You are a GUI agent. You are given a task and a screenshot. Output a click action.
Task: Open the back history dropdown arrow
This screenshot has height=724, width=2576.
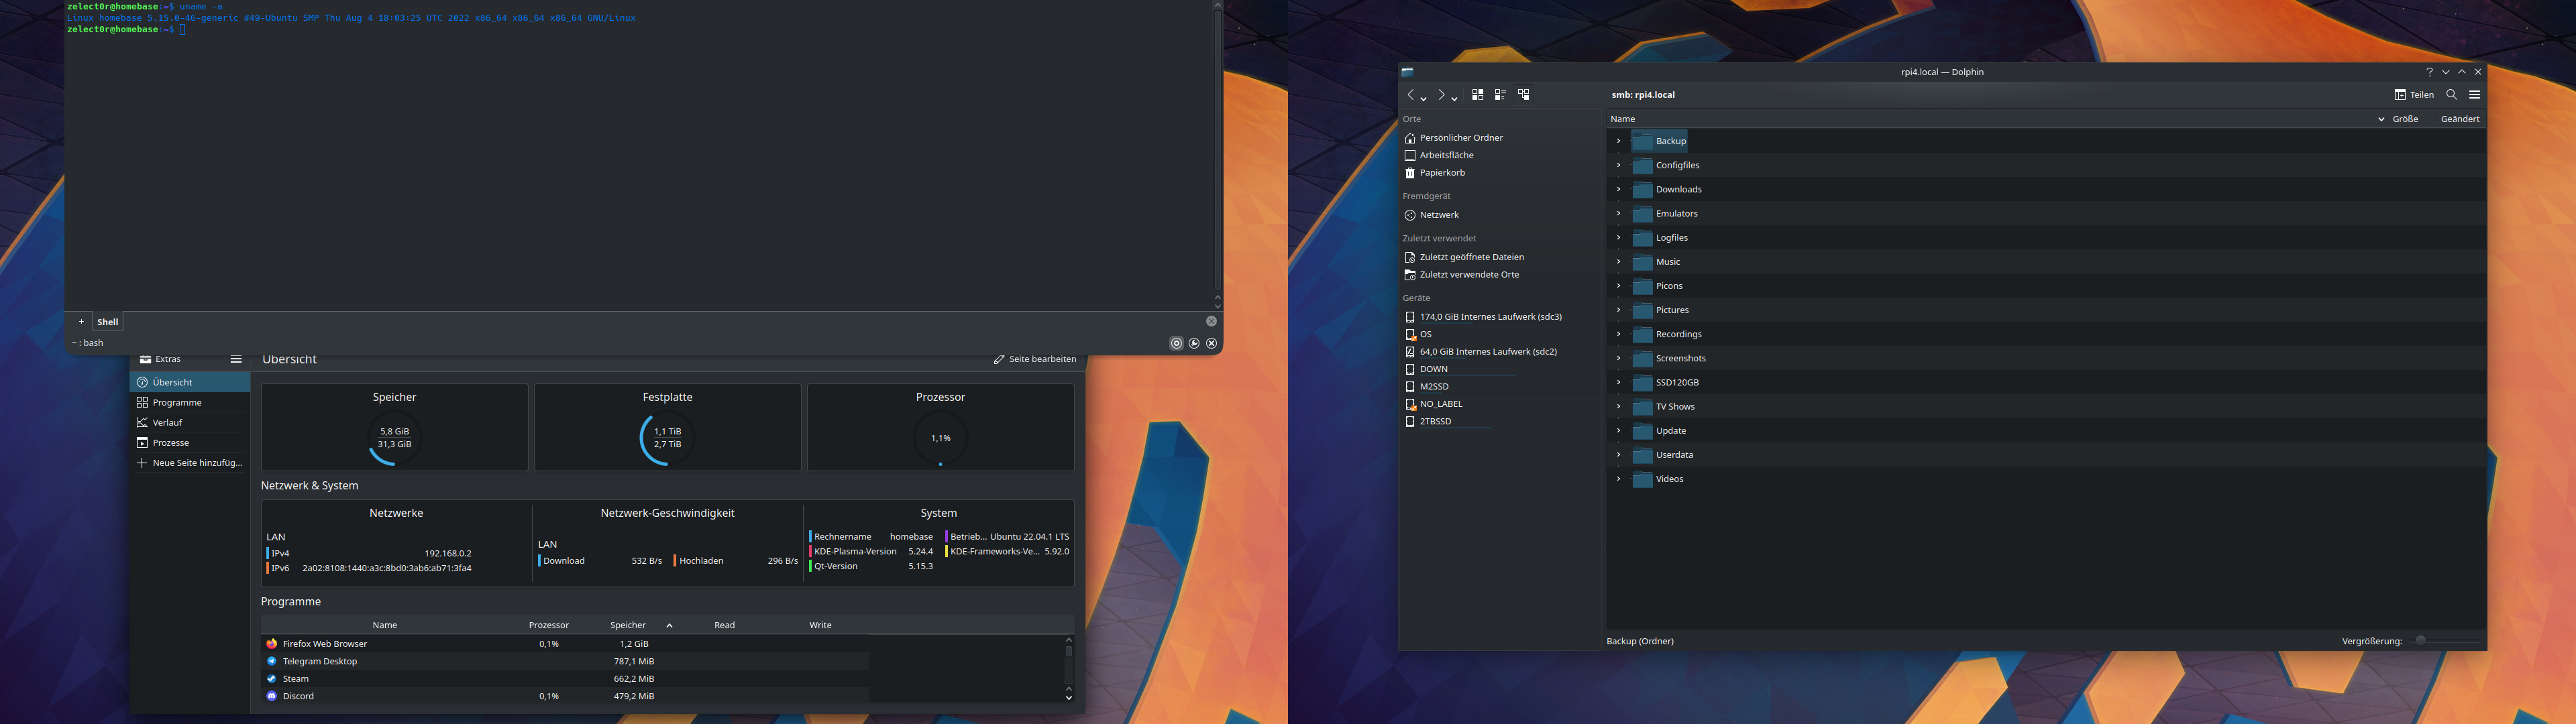(1424, 98)
